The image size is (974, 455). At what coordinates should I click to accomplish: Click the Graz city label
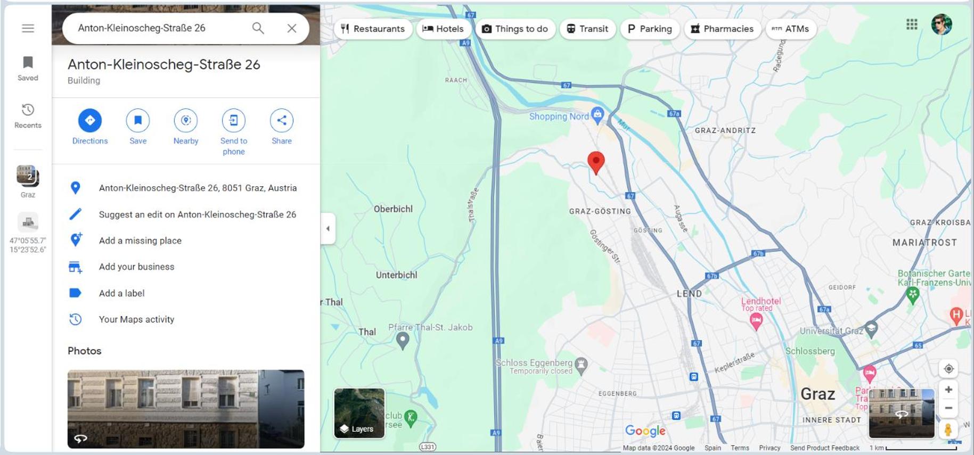818,394
